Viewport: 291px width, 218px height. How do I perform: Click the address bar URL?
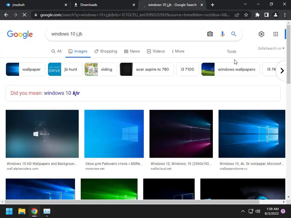pos(135,15)
